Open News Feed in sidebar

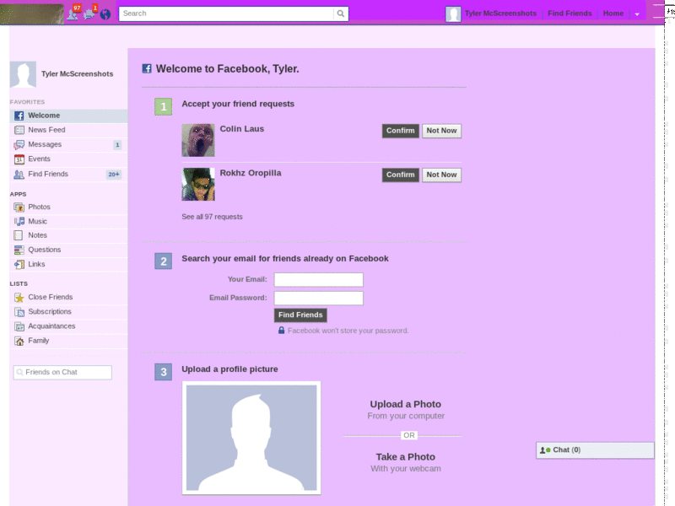[x=68, y=130]
